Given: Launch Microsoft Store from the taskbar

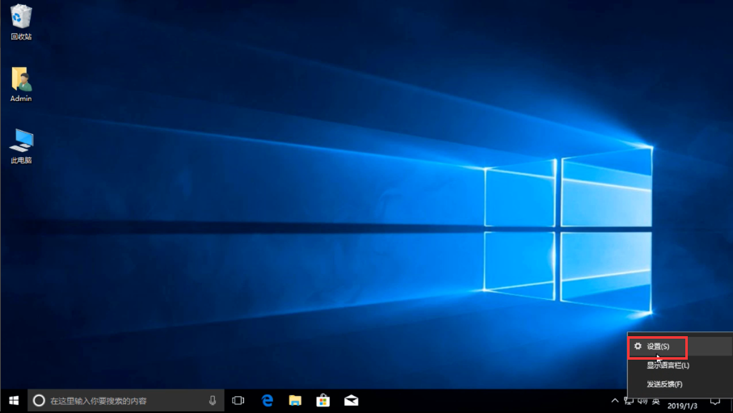Looking at the screenshot, I should pyautogui.click(x=323, y=401).
